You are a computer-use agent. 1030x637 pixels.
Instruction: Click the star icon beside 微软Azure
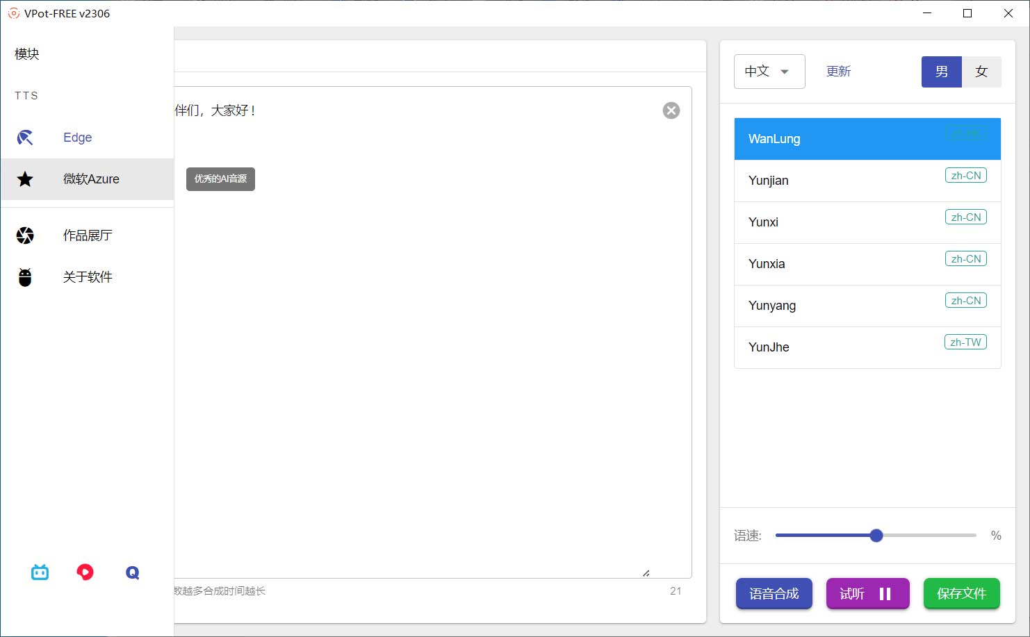point(25,179)
